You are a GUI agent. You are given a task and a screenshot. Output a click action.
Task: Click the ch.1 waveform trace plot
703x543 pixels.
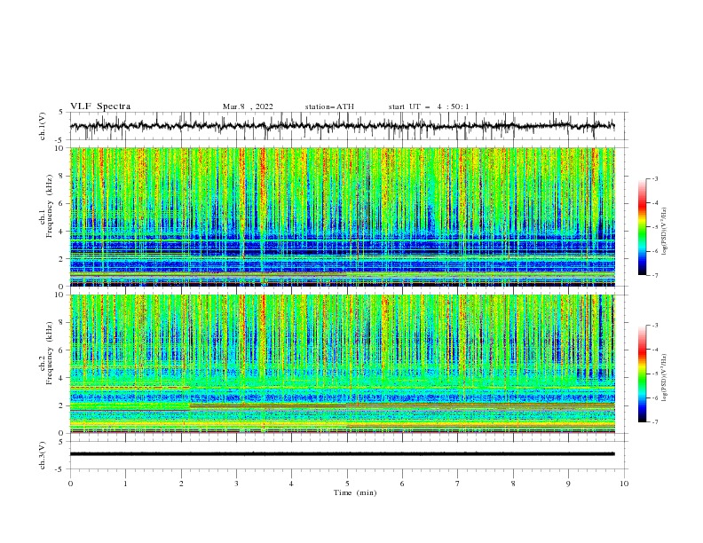[343, 126]
